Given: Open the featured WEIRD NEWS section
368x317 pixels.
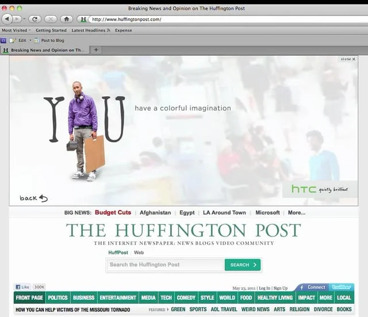Looking at the screenshot, I should tap(255, 310).
